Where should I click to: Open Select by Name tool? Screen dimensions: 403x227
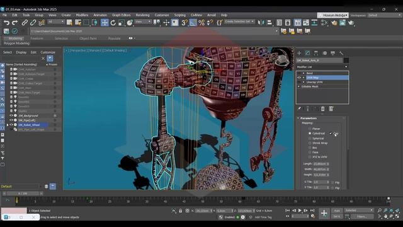(x=78, y=23)
